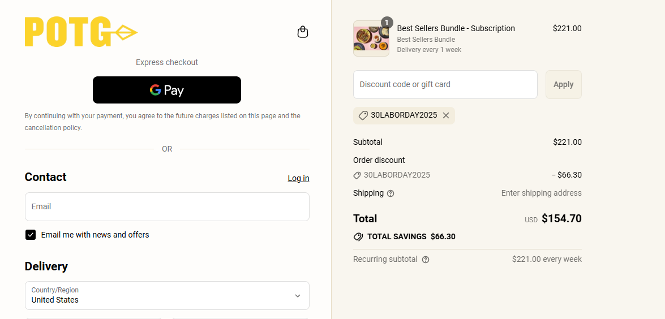
Task: Click the POTG logo
Action: pos(81,32)
